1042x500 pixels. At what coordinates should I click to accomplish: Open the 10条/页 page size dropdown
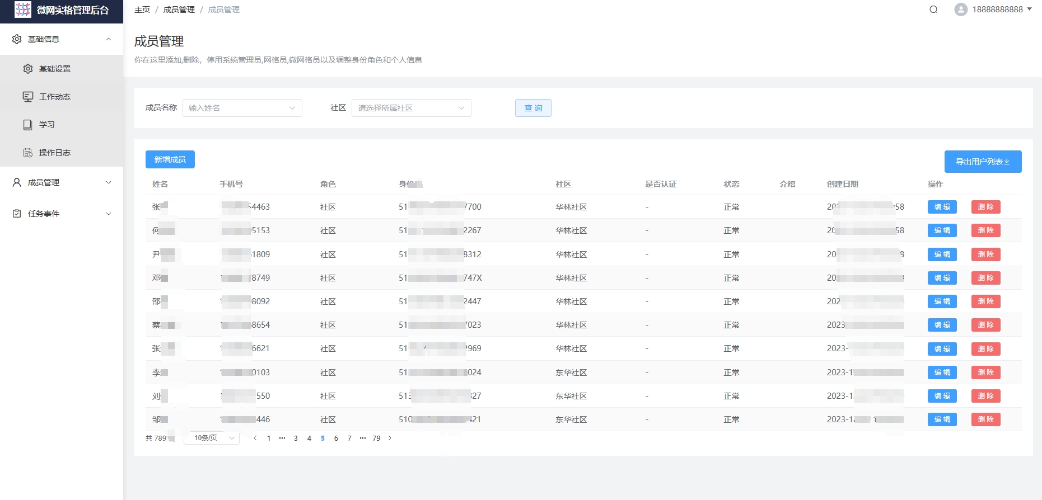(213, 438)
